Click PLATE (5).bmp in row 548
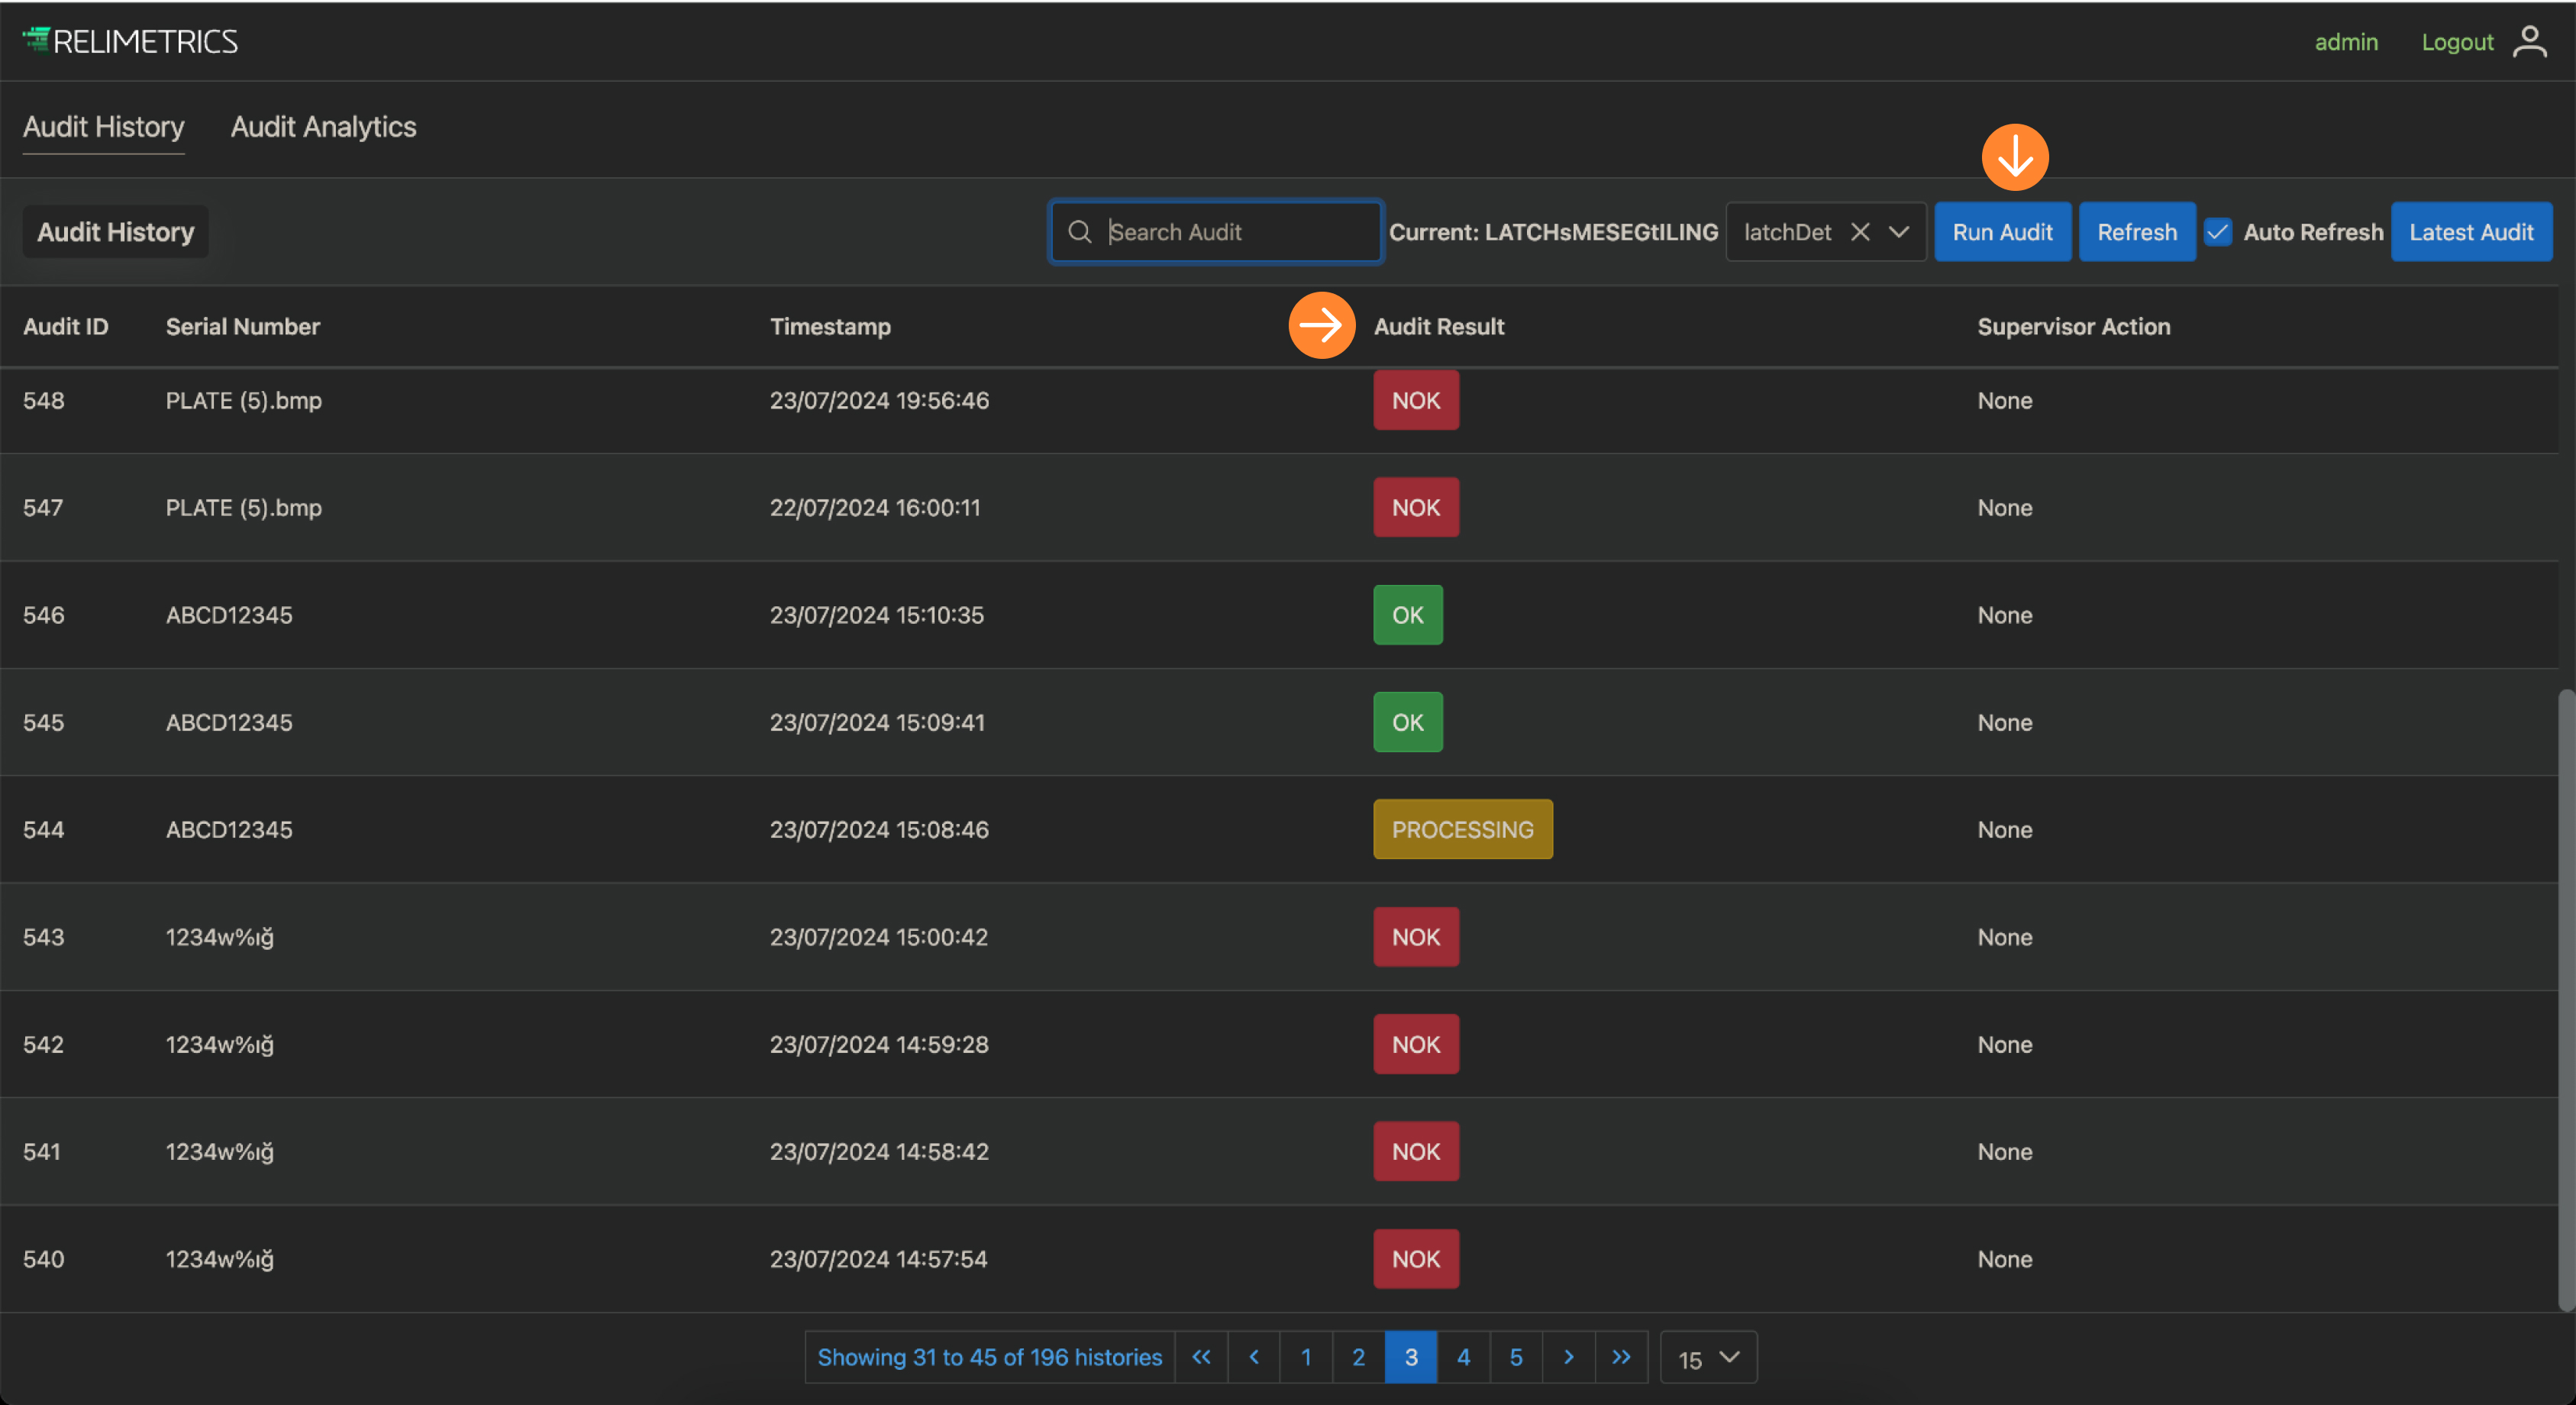The image size is (2576, 1405). click(x=244, y=400)
